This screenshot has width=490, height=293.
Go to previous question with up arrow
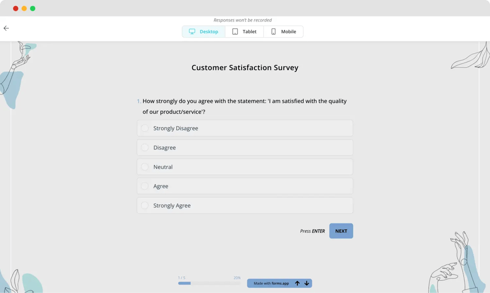(297, 283)
